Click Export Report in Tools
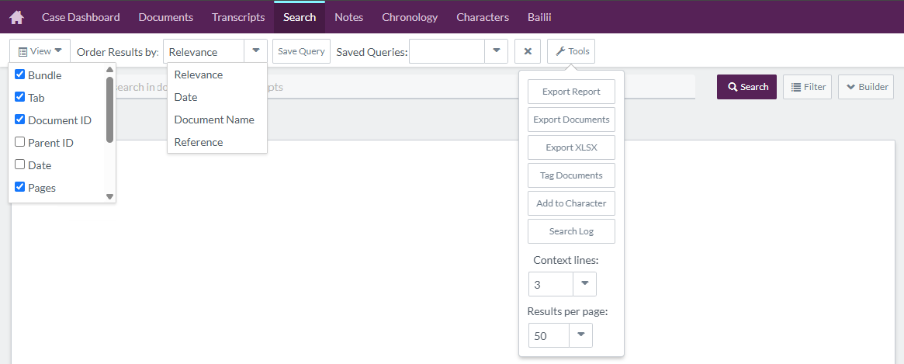This screenshot has height=364, width=904. point(571,92)
